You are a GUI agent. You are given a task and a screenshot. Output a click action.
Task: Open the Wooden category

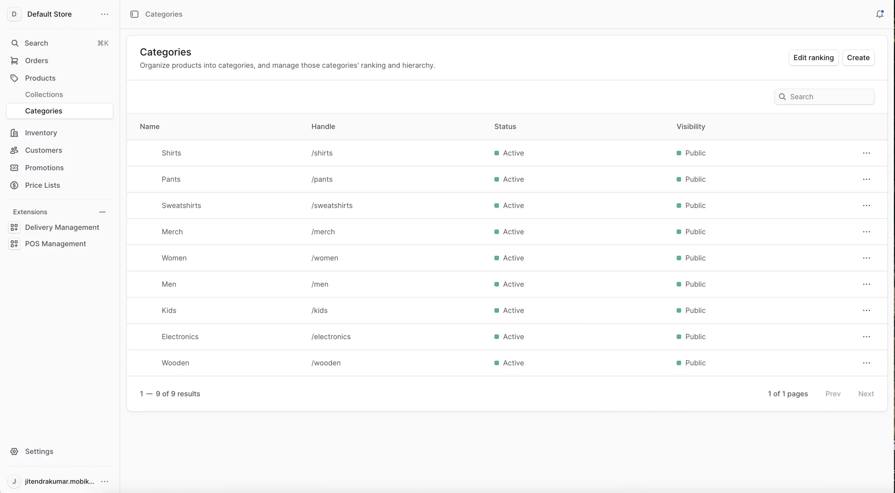click(x=175, y=363)
